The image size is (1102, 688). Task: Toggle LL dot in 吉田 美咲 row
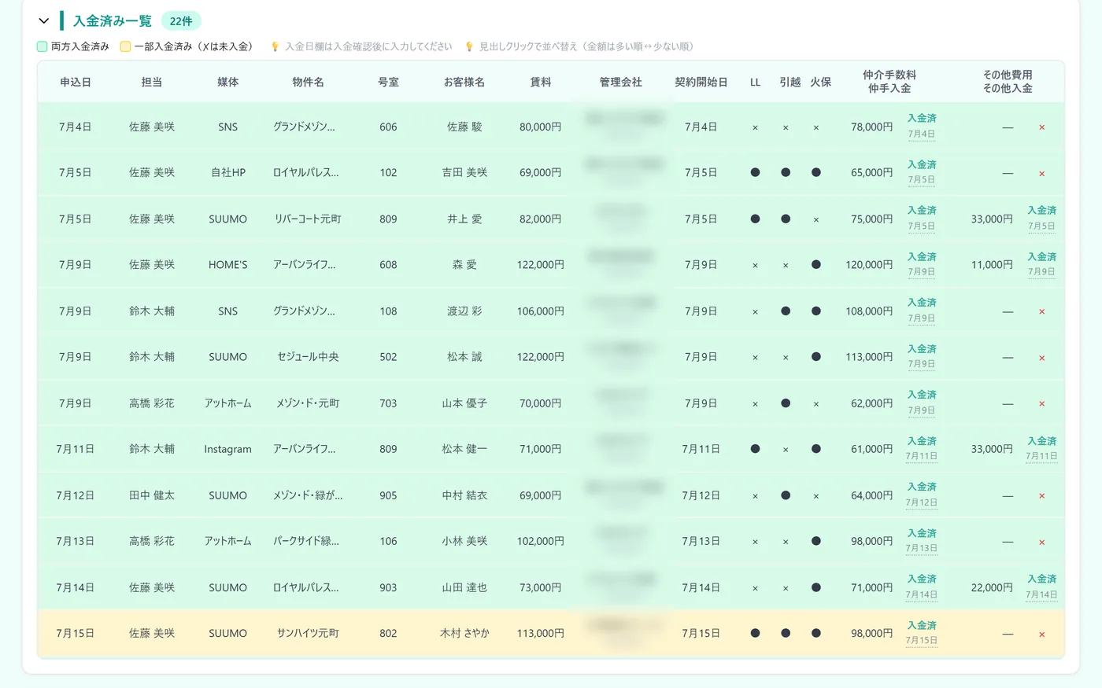(x=755, y=172)
